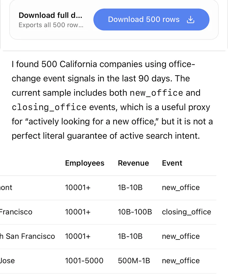The height and width of the screenshot is (278, 228).
Task: Click the closing_office entry for San Francisco row
Action: pyautogui.click(x=186, y=212)
